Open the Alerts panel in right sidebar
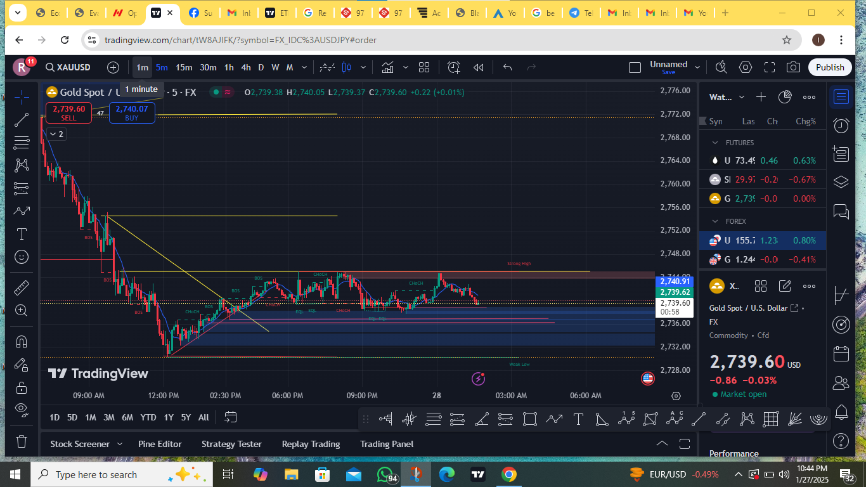 coord(841,125)
